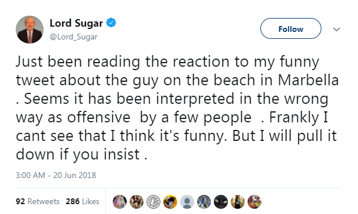Viewport: 358px width, 214px height.
Task: Select the second liker avatar, next to Litecoin
Action: pyautogui.click(x=137, y=202)
